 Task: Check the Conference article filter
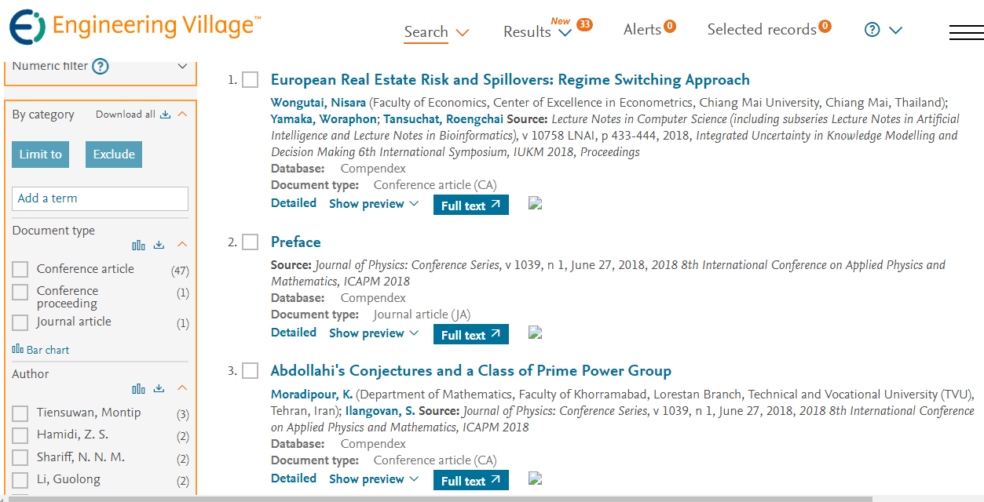click(20, 270)
